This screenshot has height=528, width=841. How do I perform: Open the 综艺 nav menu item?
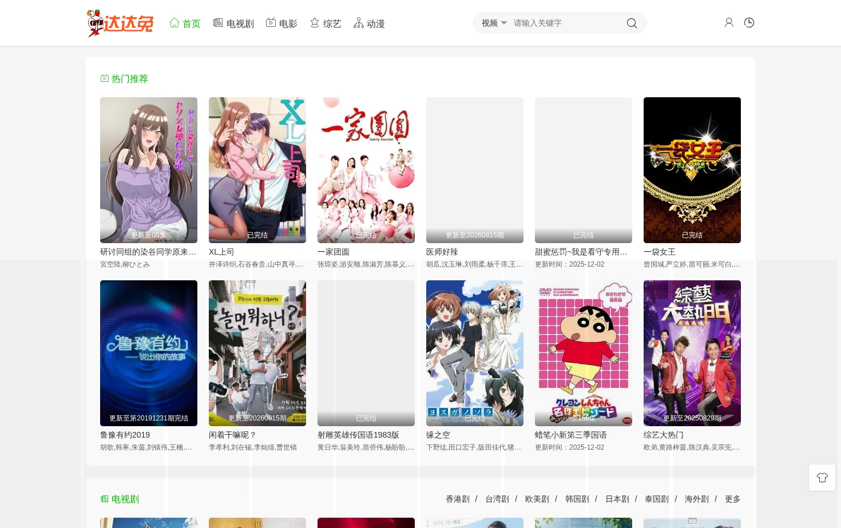[x=326, y=23]
